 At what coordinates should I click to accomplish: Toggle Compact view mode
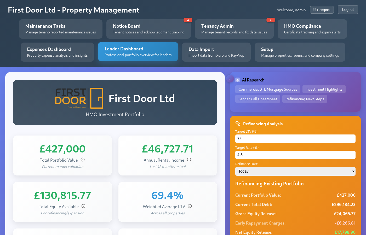click(x=322, y=10)
